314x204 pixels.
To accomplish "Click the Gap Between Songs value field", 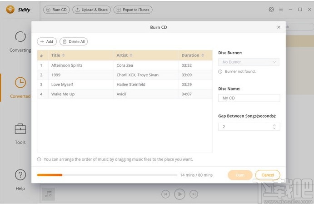I will [249, 127].
